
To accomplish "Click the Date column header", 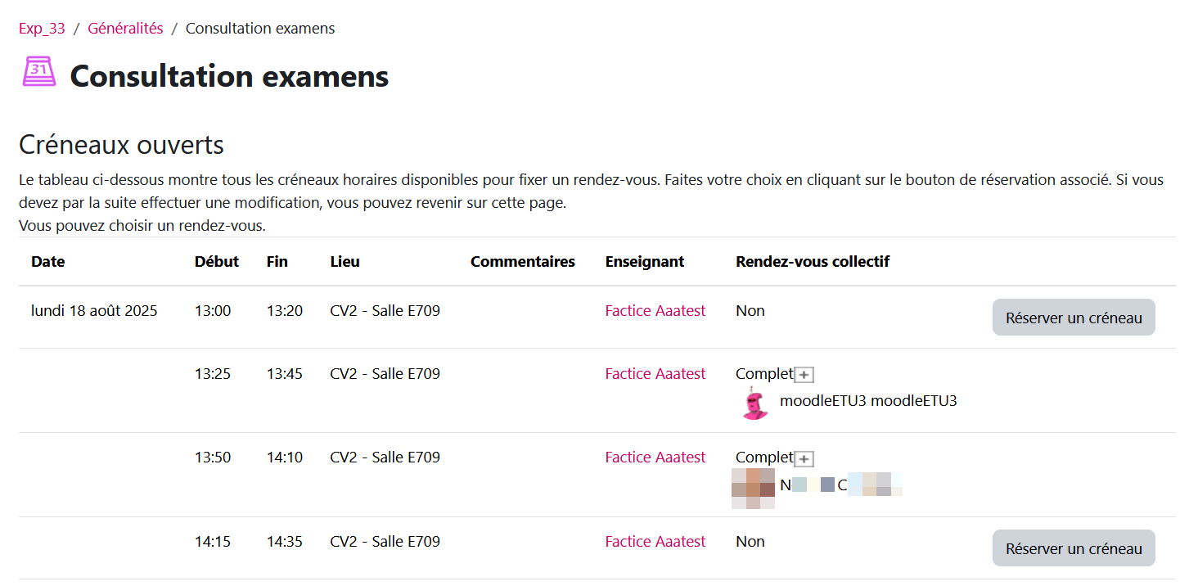I will (x=48, y=262).
